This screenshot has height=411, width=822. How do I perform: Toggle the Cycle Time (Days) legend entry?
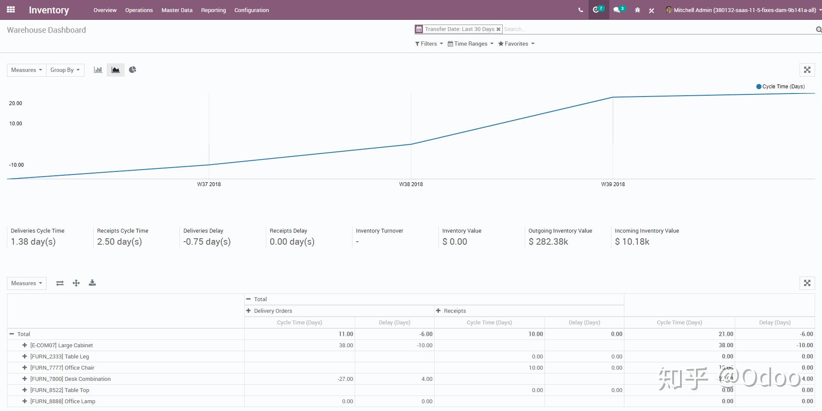coord(780,86)
